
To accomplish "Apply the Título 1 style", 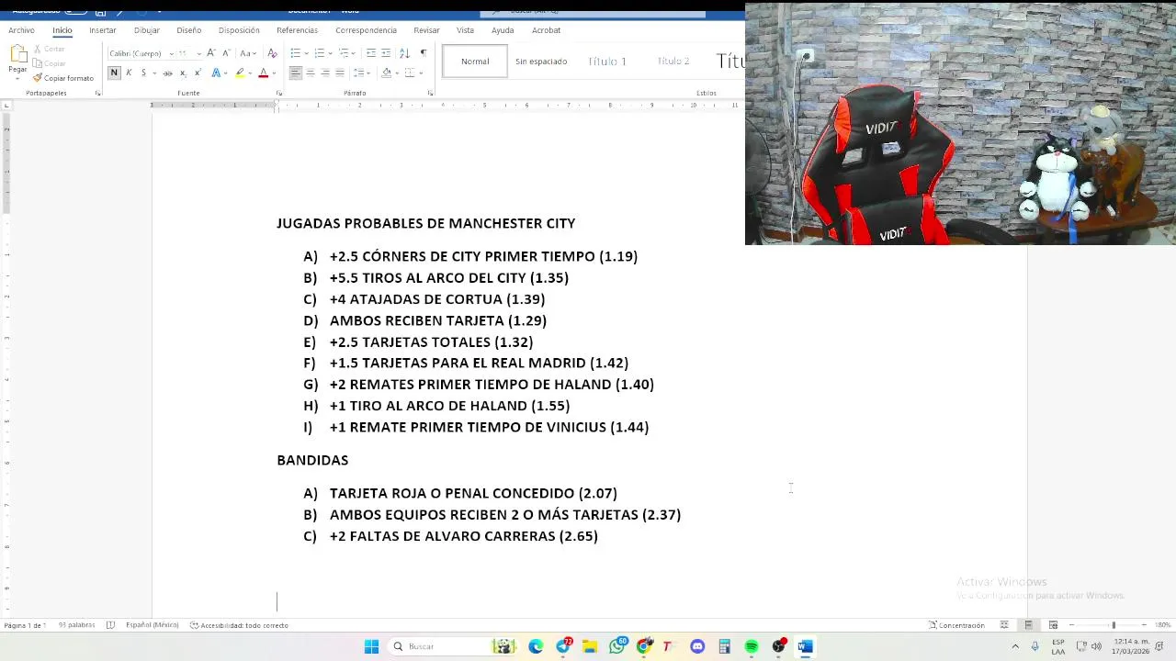I will click(607, 62).
